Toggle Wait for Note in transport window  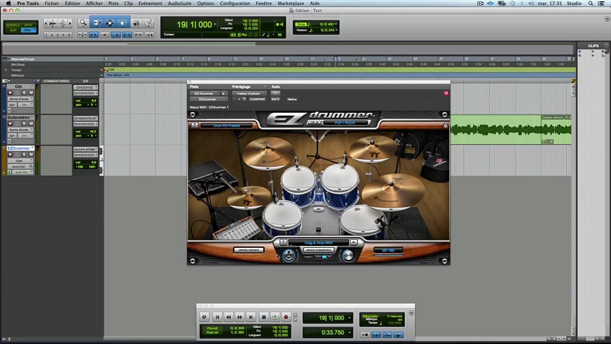[365, 334]
